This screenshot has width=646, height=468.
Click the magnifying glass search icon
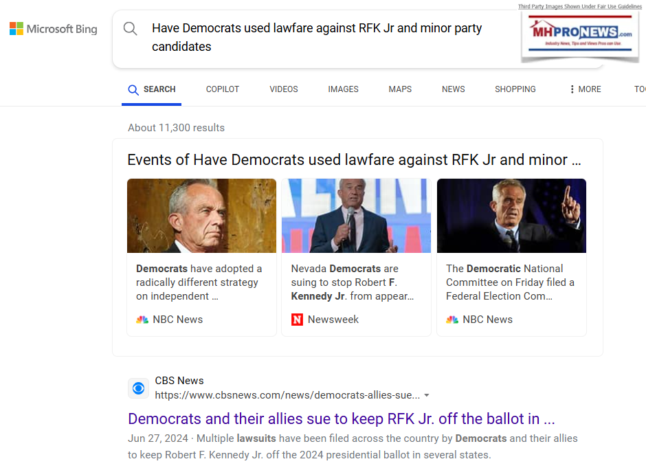point(130,28)
